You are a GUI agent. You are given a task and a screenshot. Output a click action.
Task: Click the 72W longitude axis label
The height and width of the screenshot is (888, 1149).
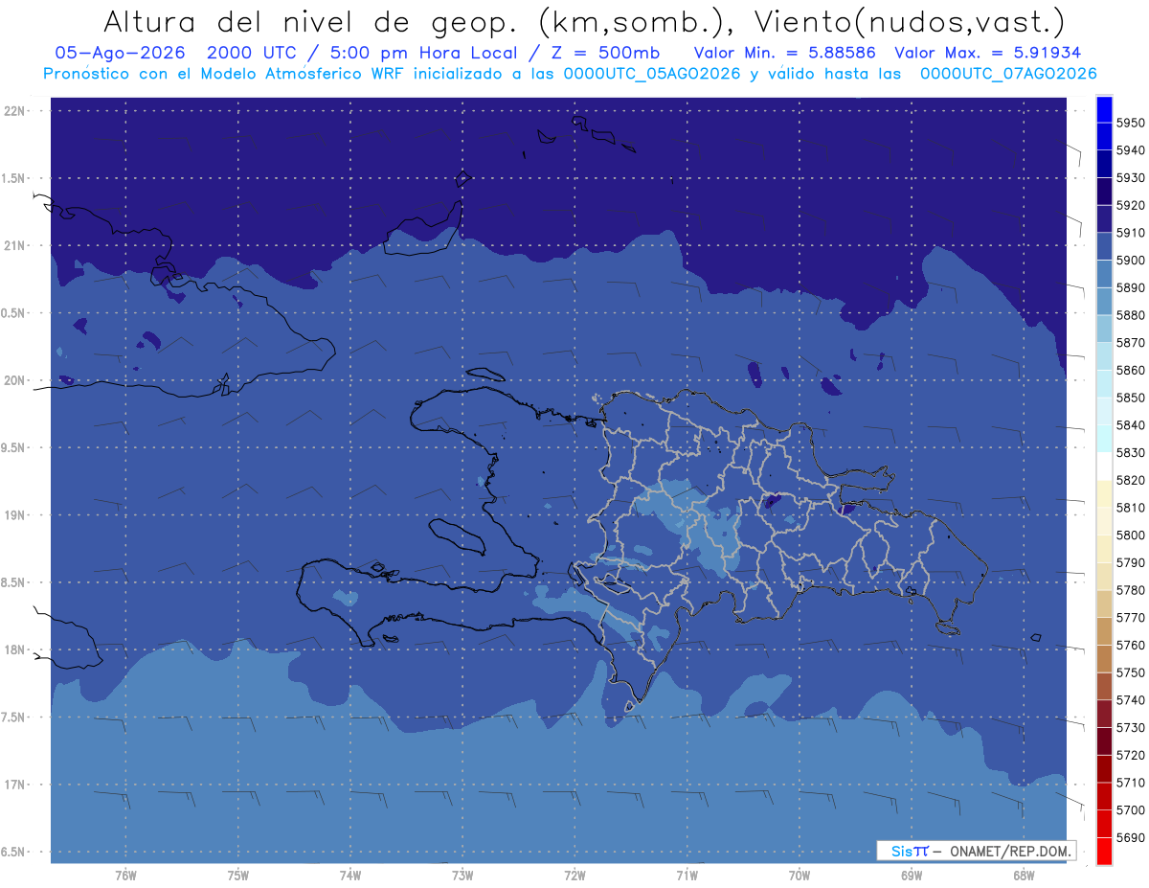click(575, 876)
